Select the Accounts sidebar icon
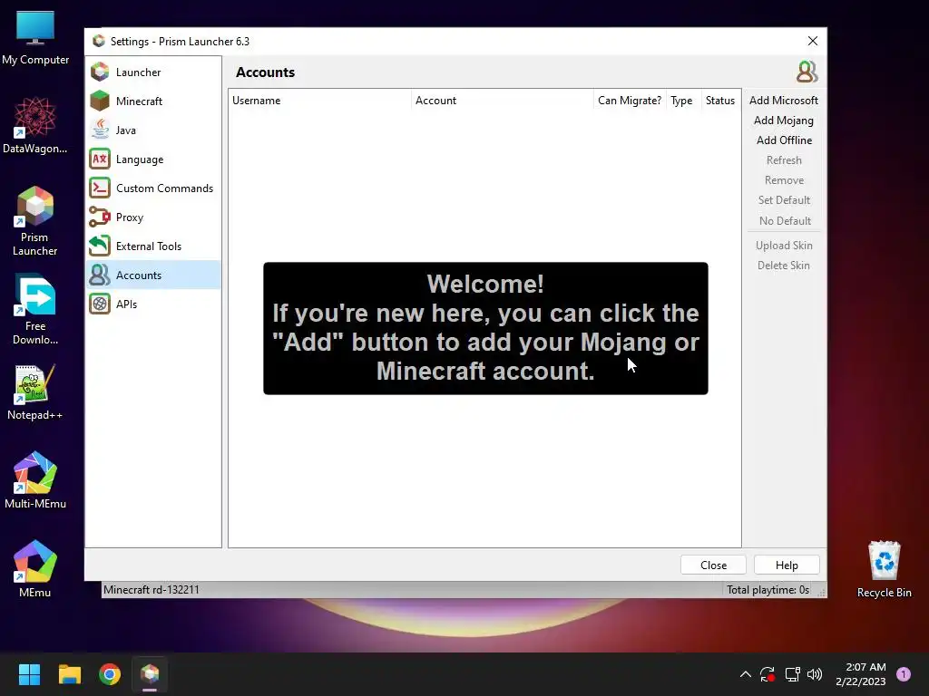 tap(100, 275)
